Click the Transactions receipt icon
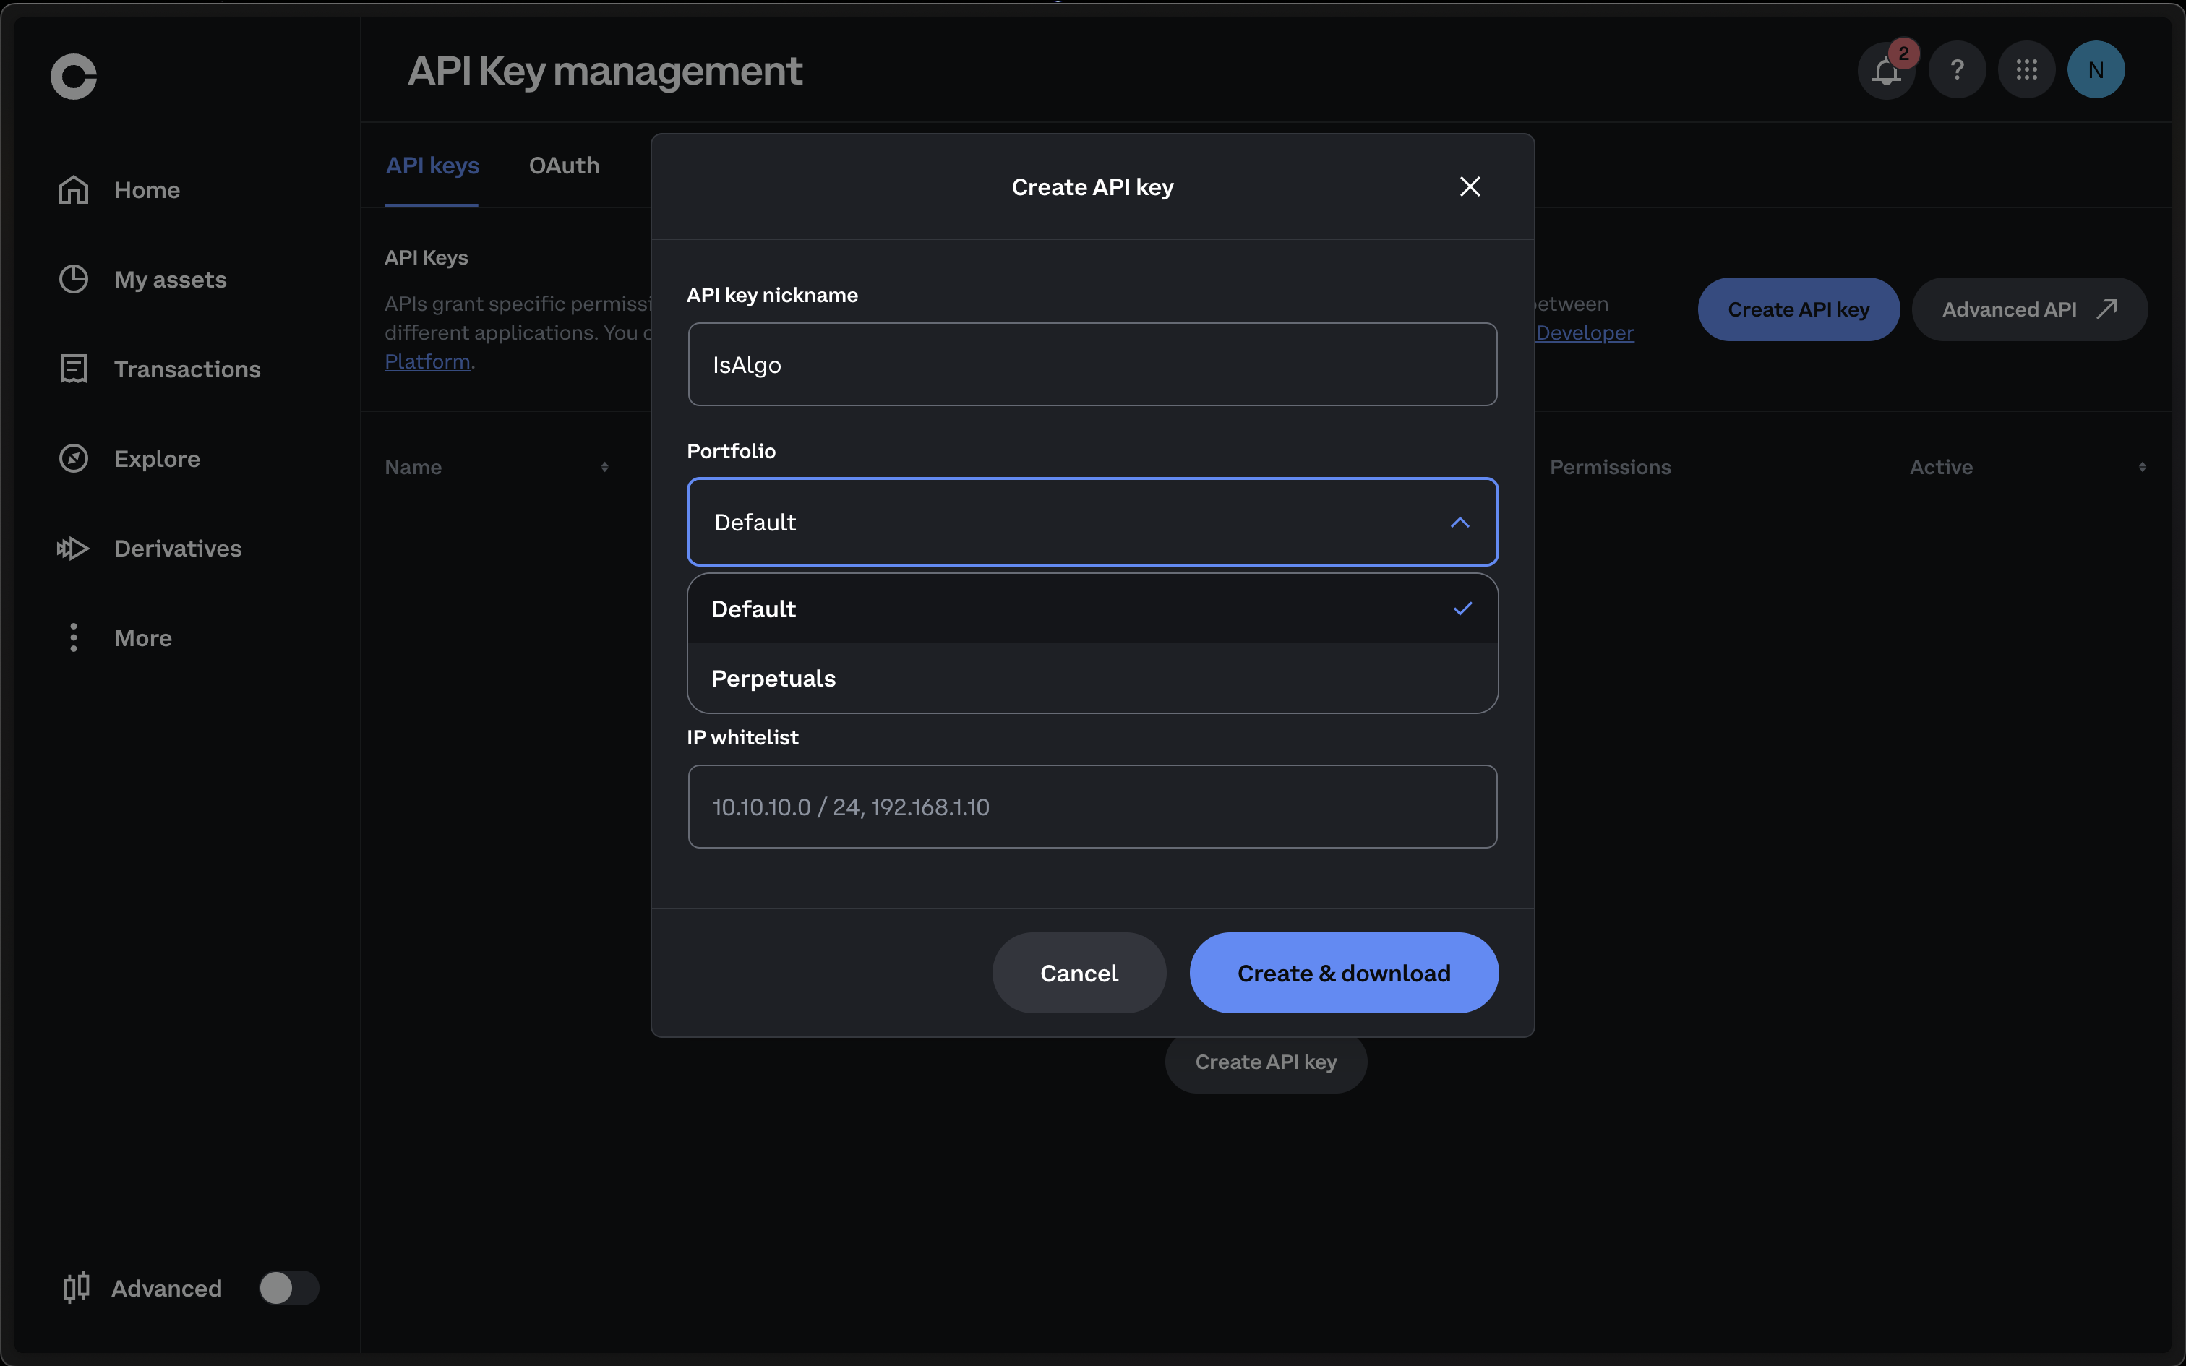The width and height of the screenshot is (2186, 1366). coord(73,369)
